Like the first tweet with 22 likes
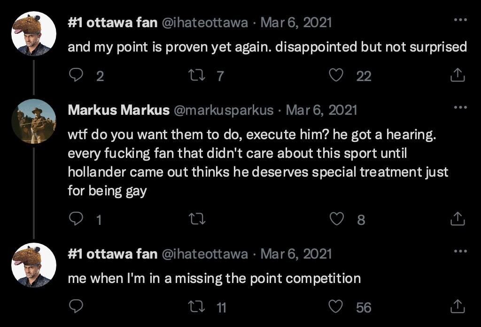The image size is (481, 327). 336,75
